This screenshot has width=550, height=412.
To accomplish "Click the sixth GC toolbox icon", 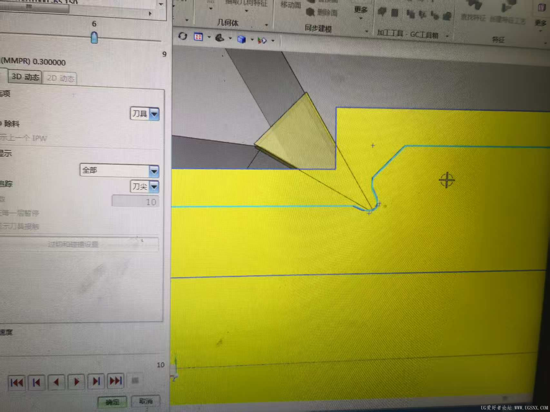I will click(447, 16).
